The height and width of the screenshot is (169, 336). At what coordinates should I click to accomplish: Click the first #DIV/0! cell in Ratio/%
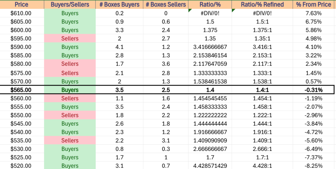tap(210, 13)
